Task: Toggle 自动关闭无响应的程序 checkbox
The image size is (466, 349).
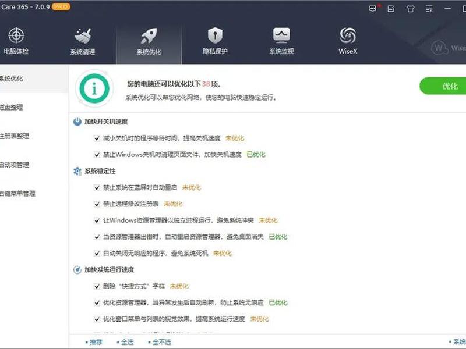Action: [x=97, y=254]
